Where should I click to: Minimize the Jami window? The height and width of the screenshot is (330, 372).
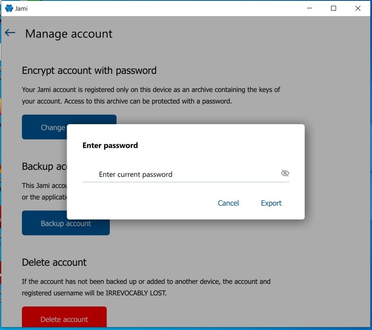(x=310, y=8)
